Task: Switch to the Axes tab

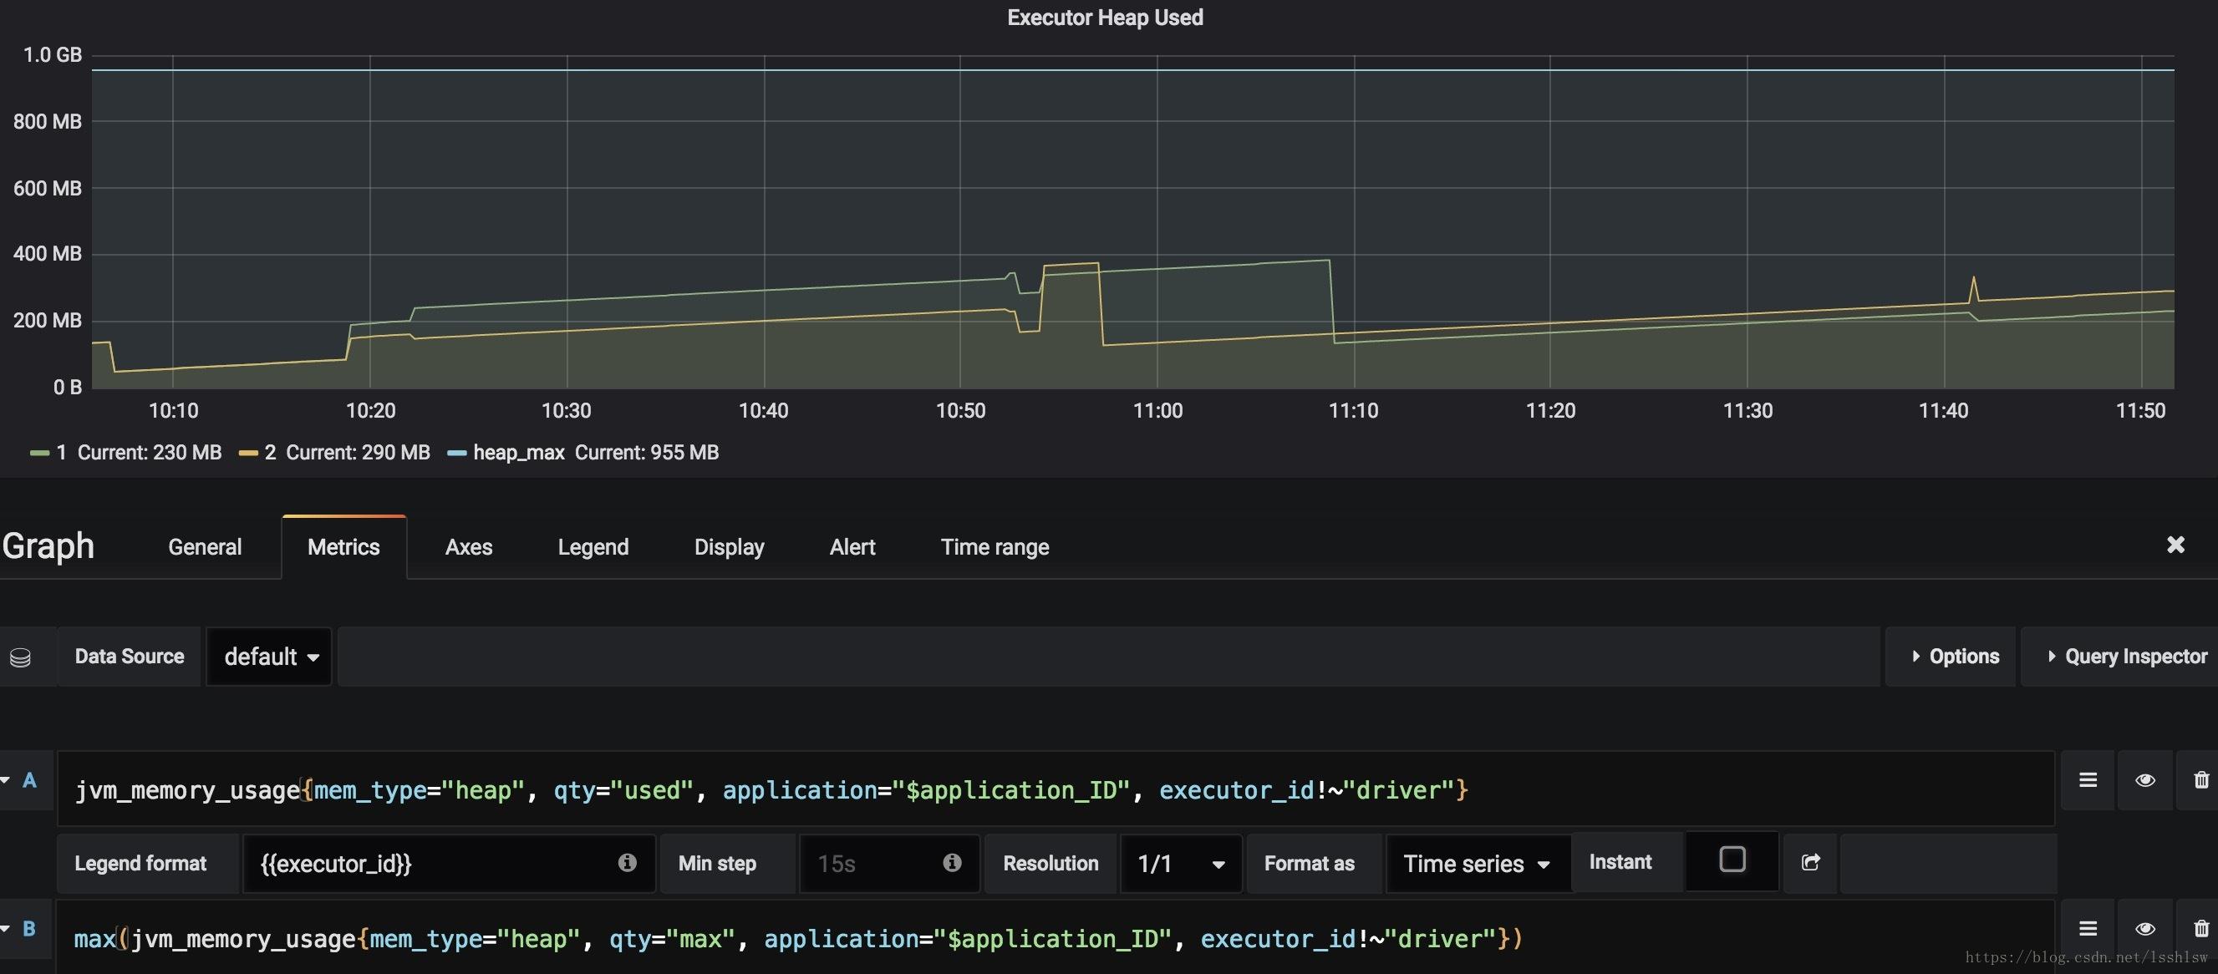Action: (468, 547)
